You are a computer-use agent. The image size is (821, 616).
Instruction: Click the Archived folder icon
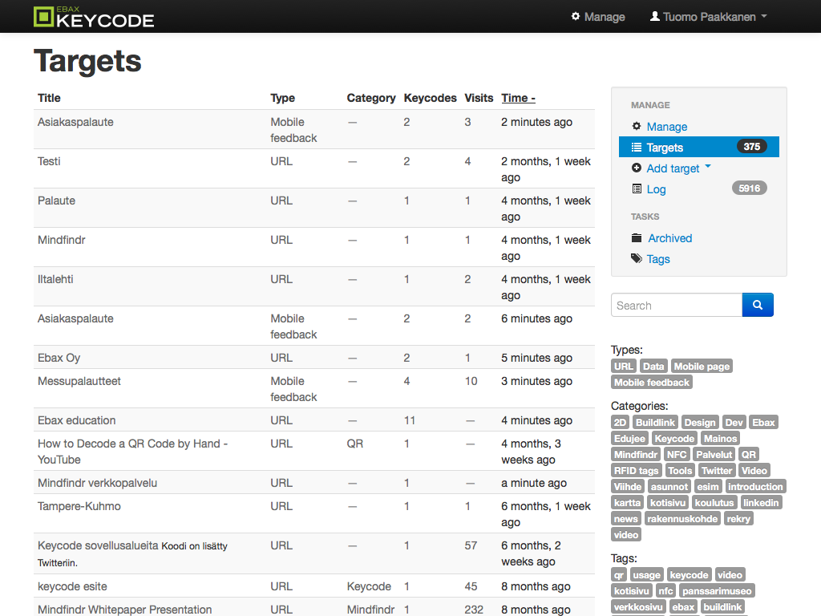636,237
